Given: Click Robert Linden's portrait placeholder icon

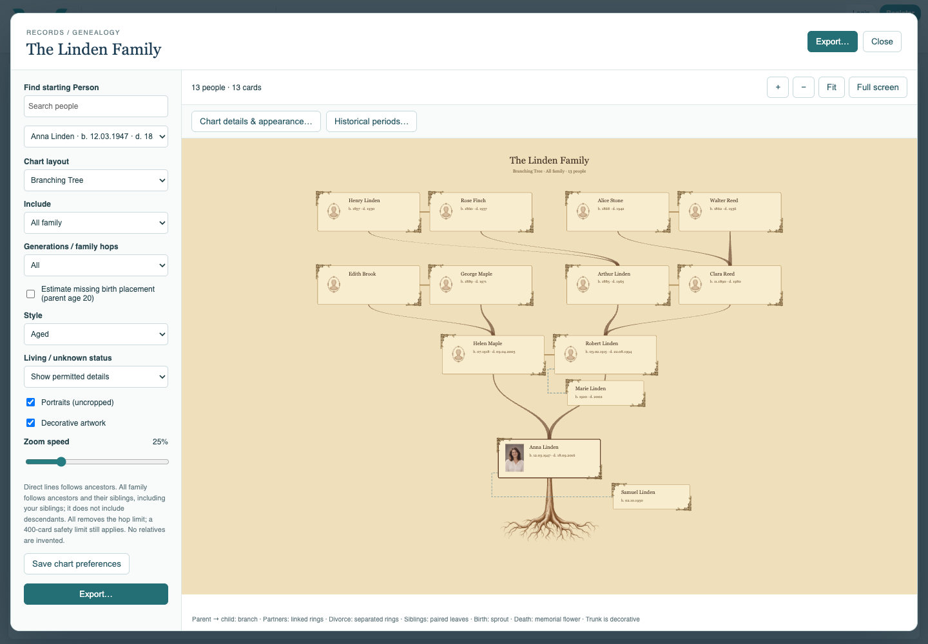Looking at the screenshot, I should [570, 354].
